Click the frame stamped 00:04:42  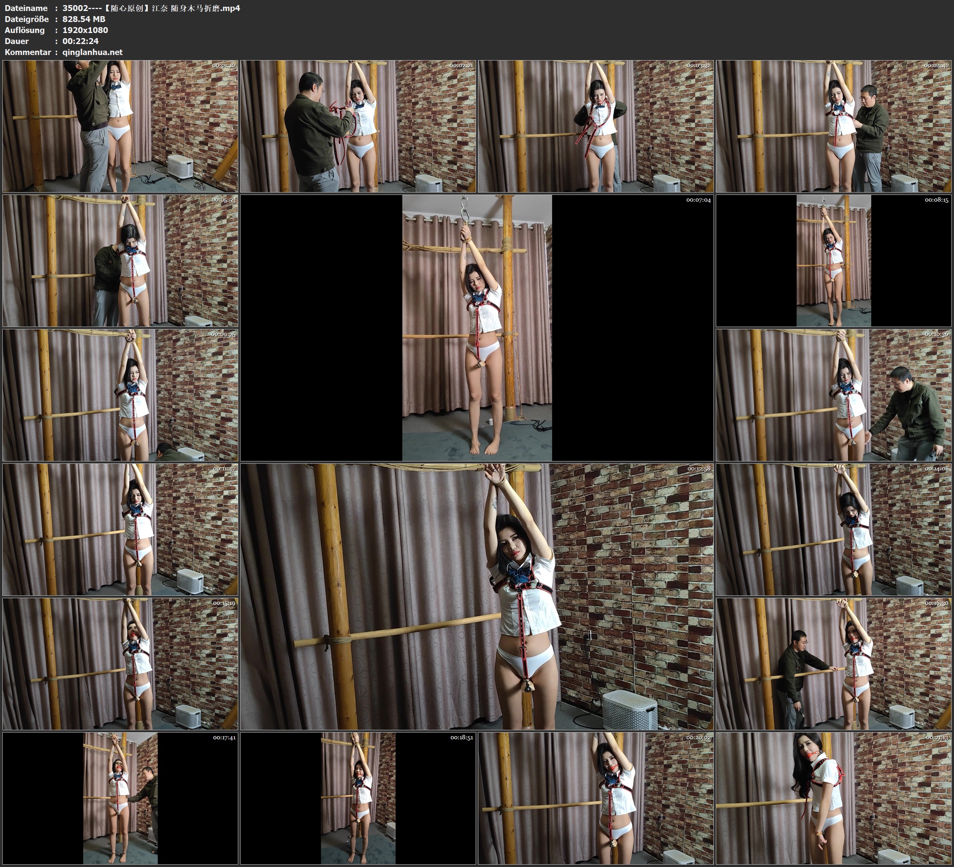pyautogui.click(x=834, y=126)
